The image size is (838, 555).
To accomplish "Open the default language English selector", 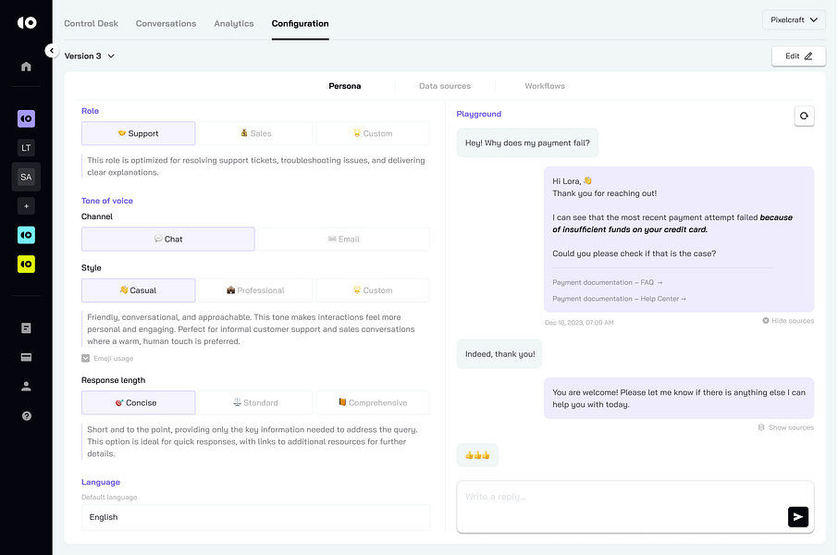I will (257, 516).
